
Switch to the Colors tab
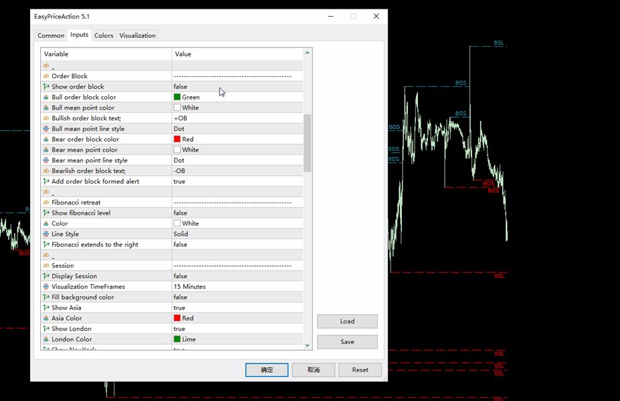tap(104, 35)
